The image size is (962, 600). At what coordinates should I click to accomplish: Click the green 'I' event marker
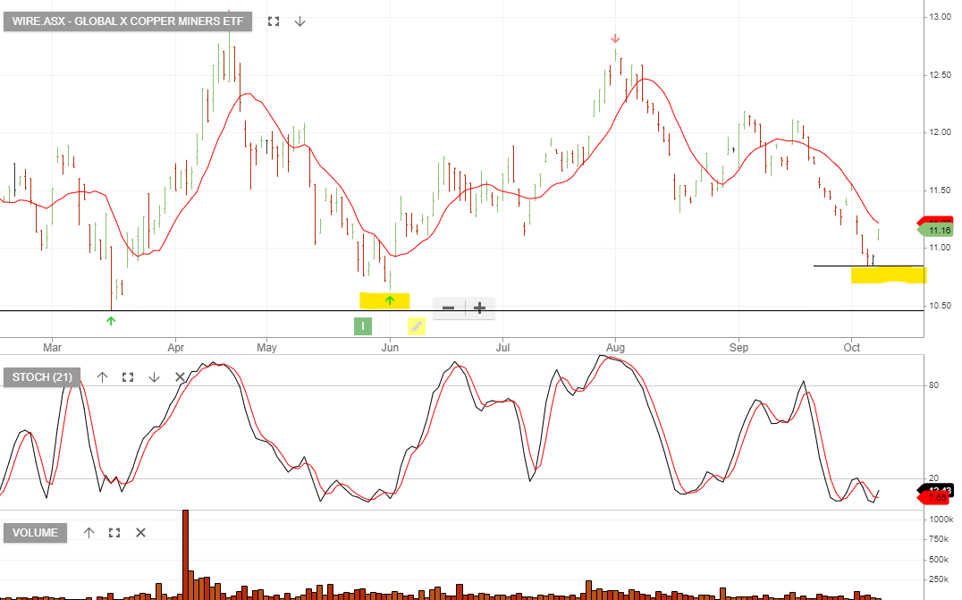(363, 326)
